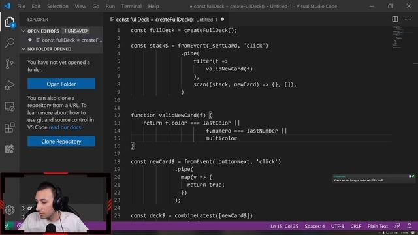
Task: Click the Live Share activity bar icon
Action: click(x=10, y=149)
